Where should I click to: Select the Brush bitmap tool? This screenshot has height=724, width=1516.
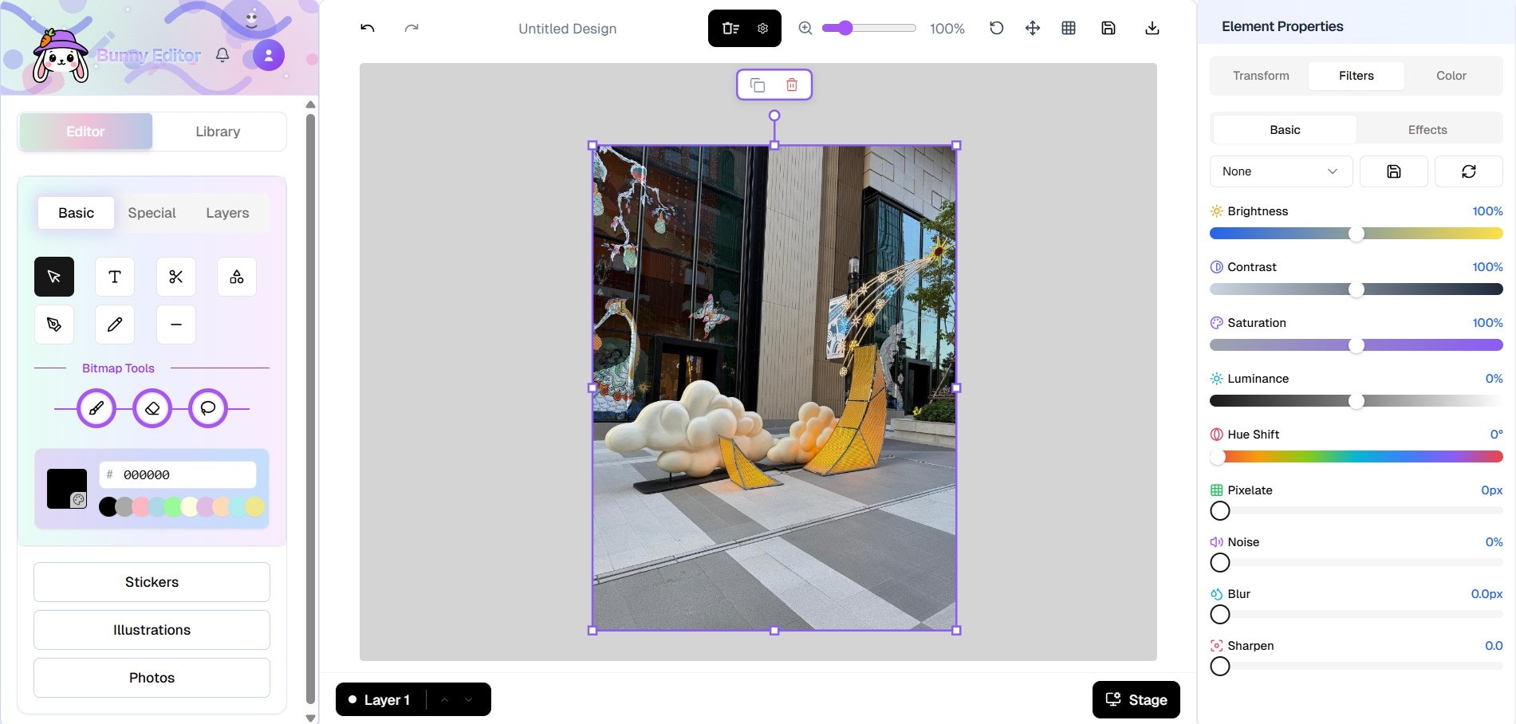tap(96, 408)
